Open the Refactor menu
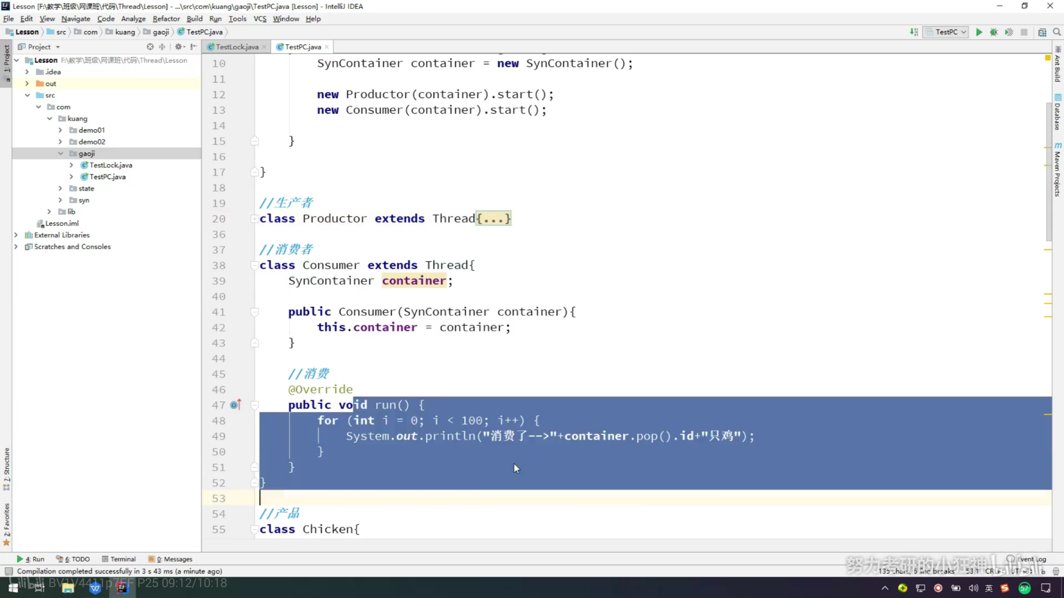This screenshot has height=598, width=1064. [x=166, y=19]
